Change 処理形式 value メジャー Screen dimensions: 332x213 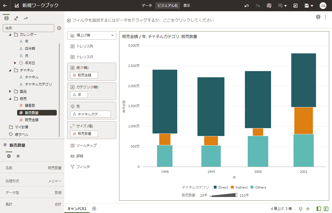point(54,181)
